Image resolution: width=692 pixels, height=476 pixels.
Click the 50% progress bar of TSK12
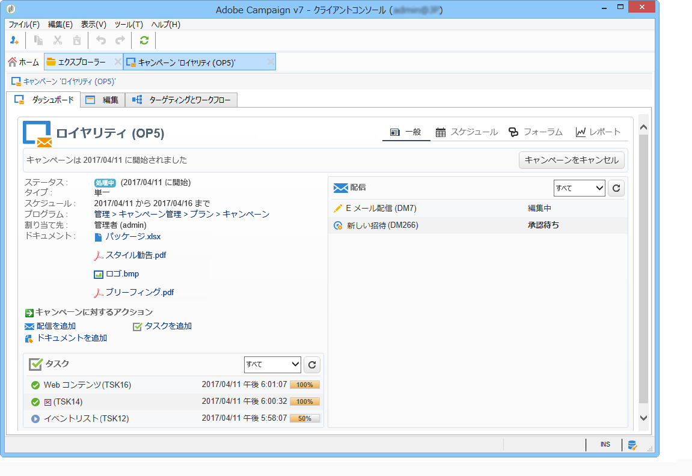coord(304,418)
